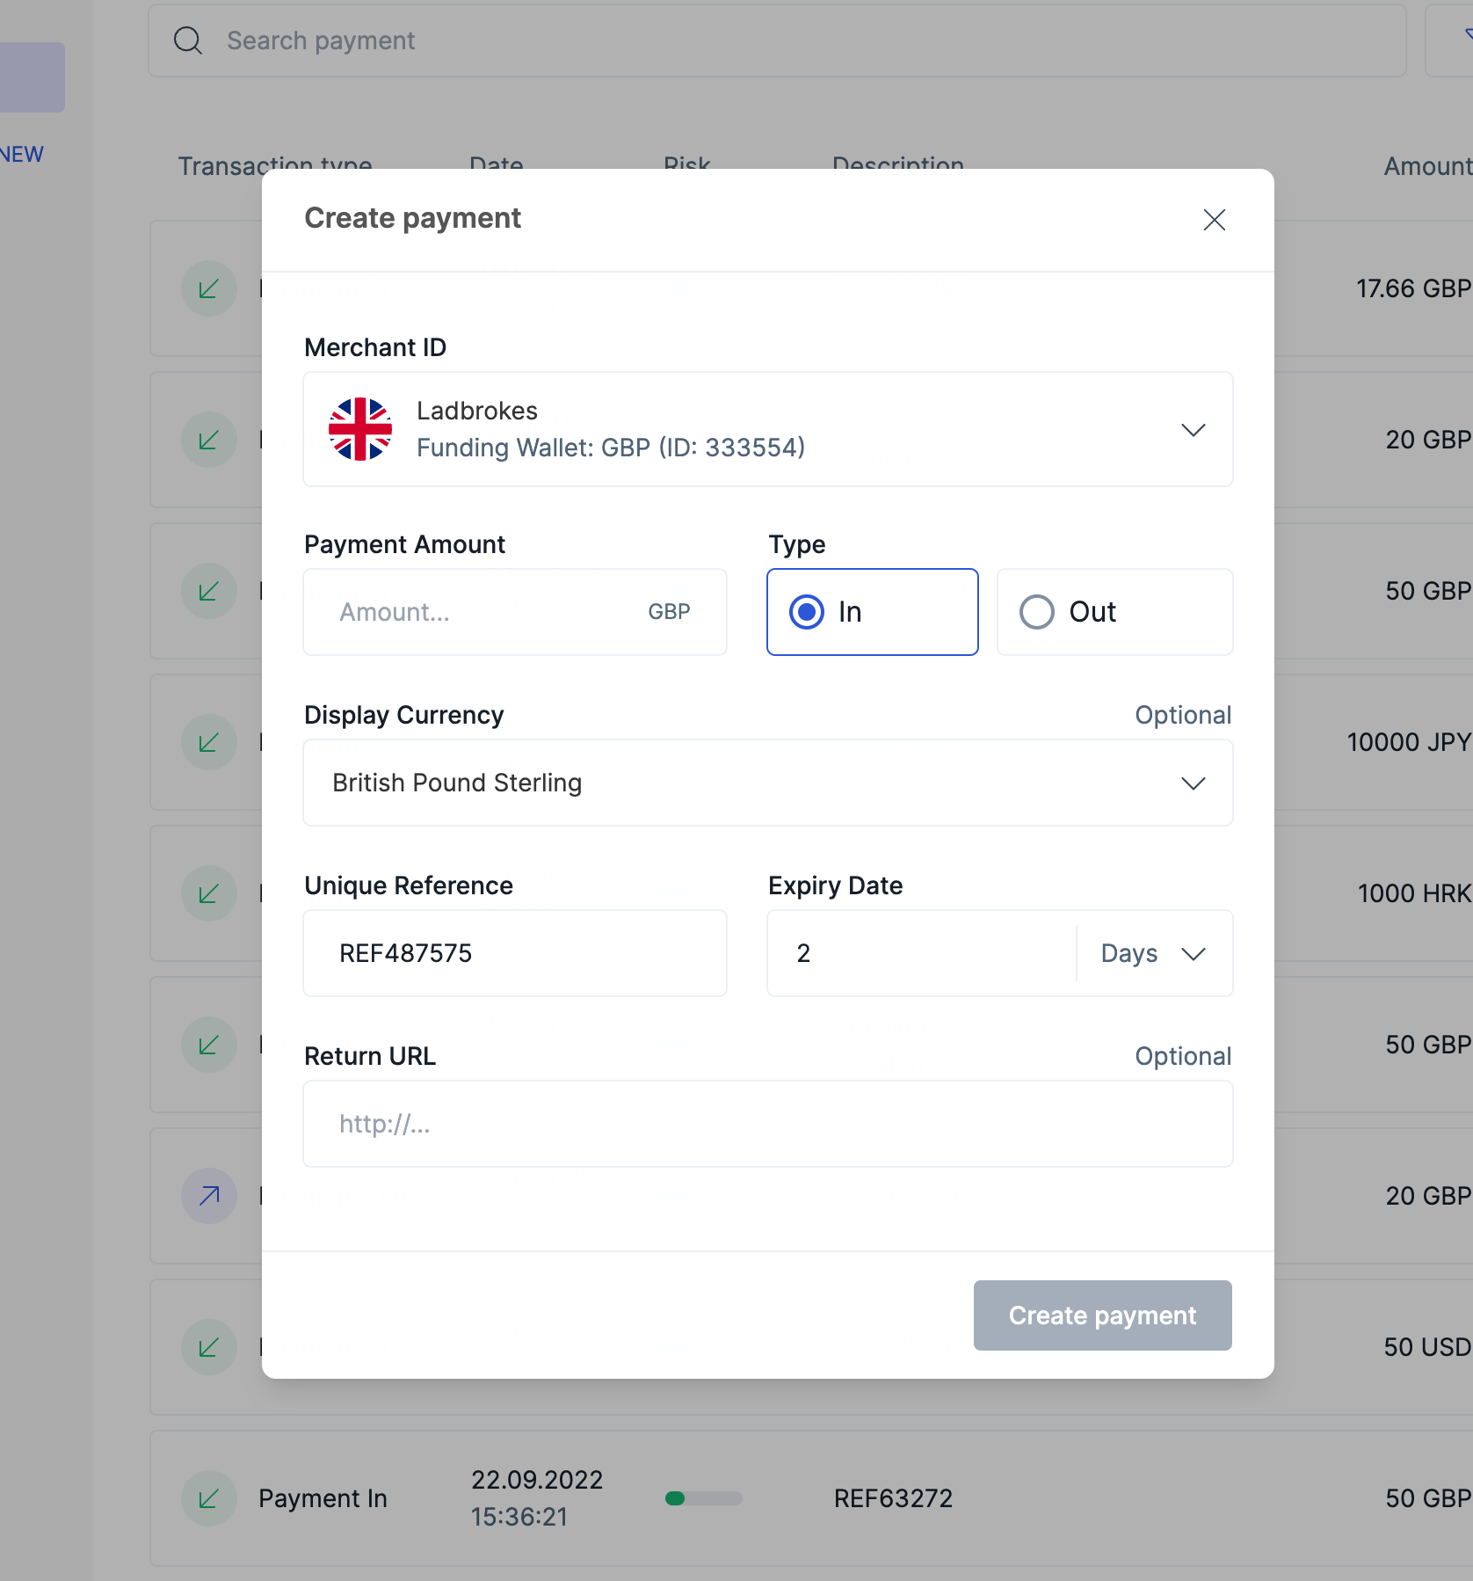Click the Create payment submit button
1473x1581 pixels.
[x=1102, y=1315]
